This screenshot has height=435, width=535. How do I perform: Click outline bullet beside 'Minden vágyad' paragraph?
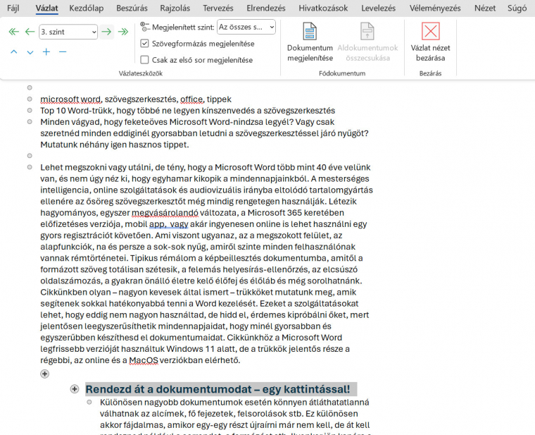pyautogui.click(x=30, y=122)
